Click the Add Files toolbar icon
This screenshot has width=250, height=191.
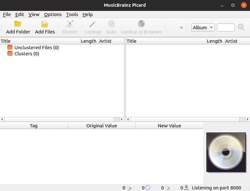point(45,24)
